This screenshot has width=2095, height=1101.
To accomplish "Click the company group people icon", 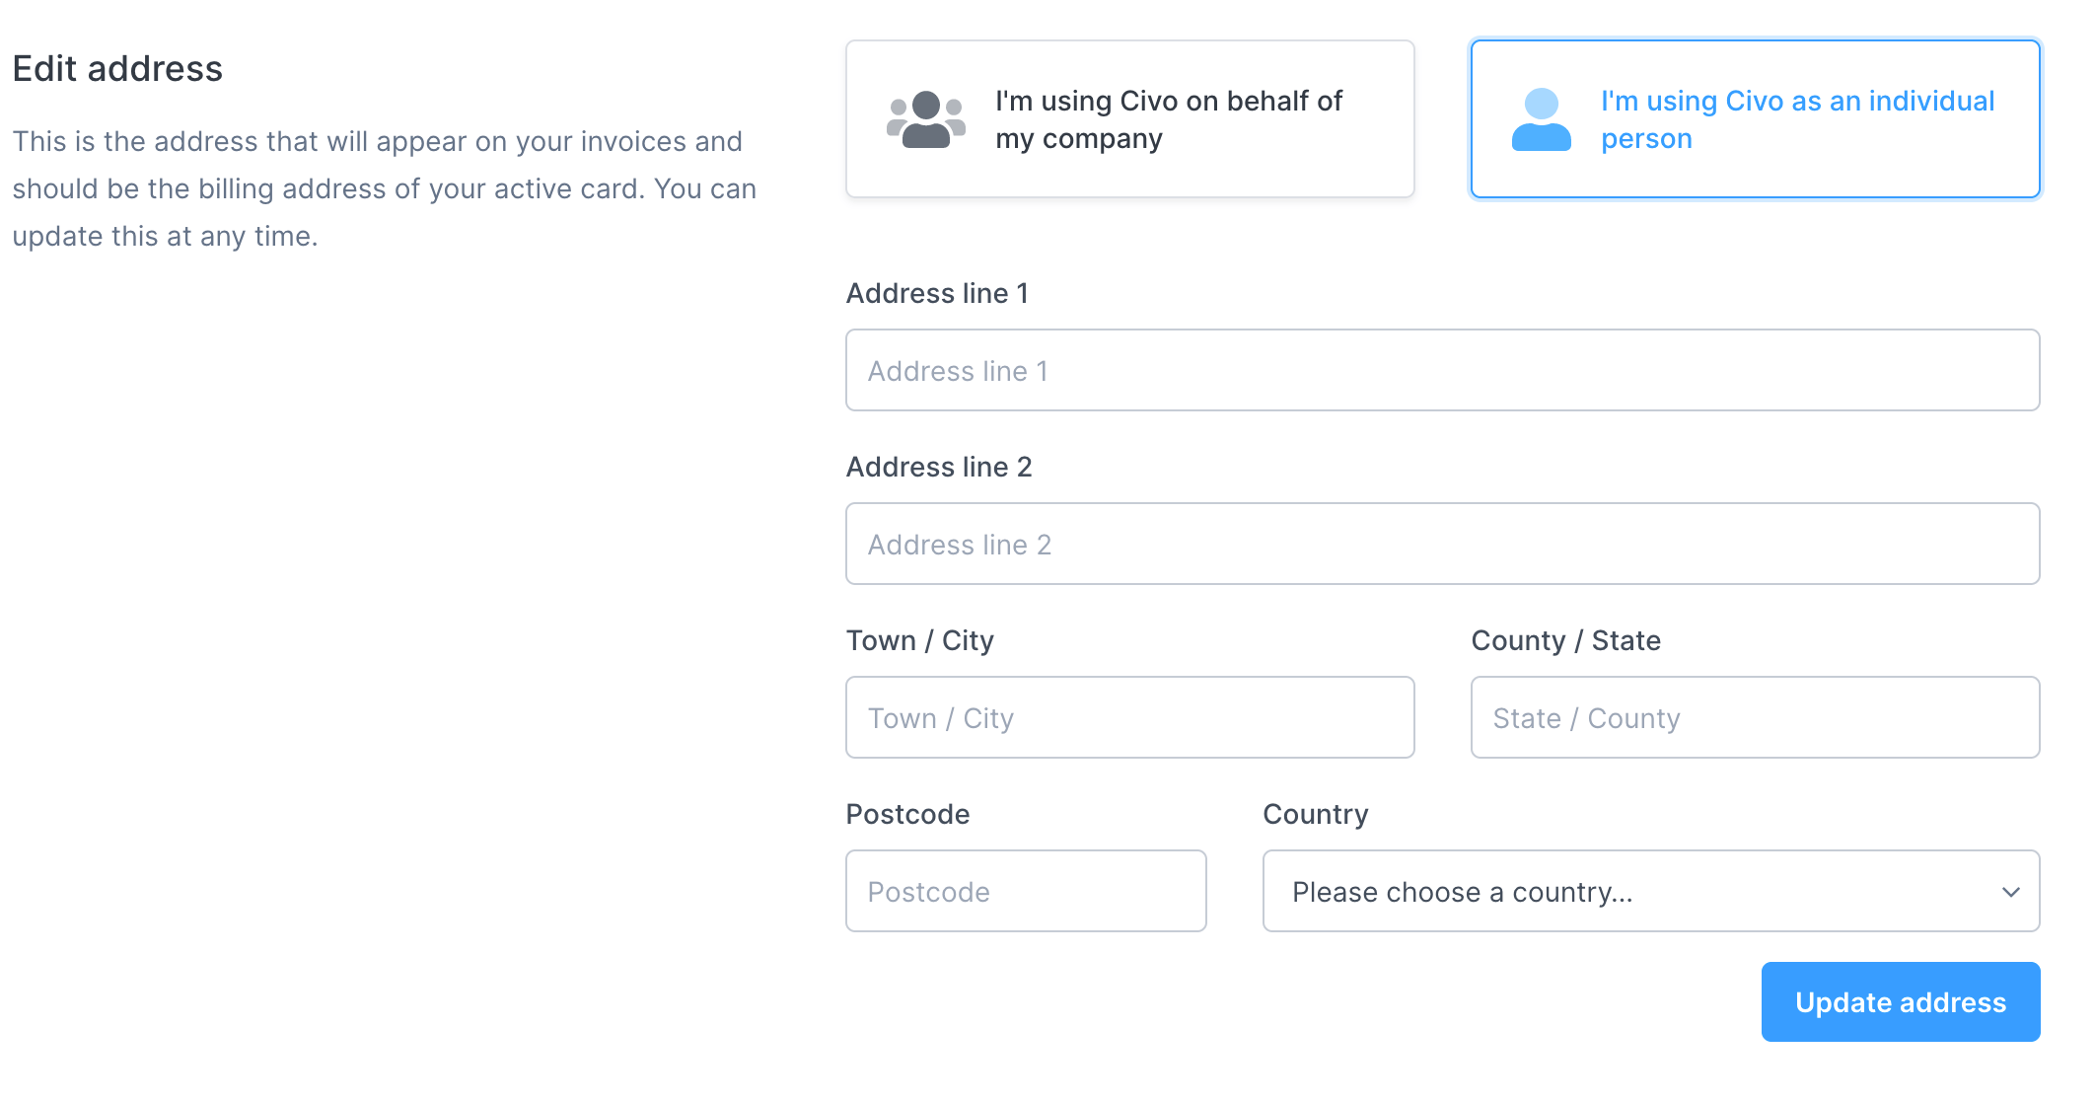I will point(925,119).
